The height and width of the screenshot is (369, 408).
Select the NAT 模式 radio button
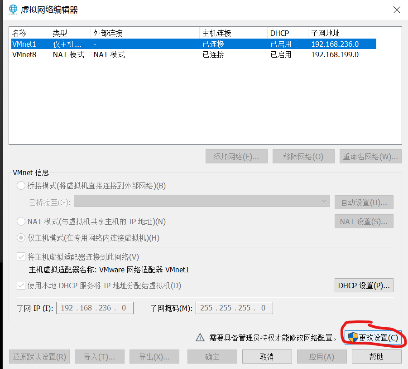pos(21,221)
